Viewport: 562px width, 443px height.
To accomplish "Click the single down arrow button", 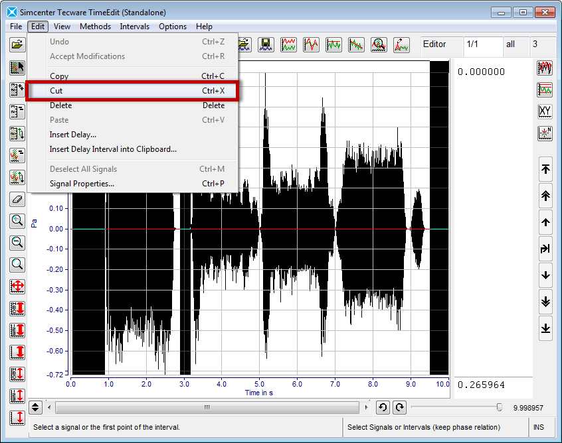I will [545, 275].
